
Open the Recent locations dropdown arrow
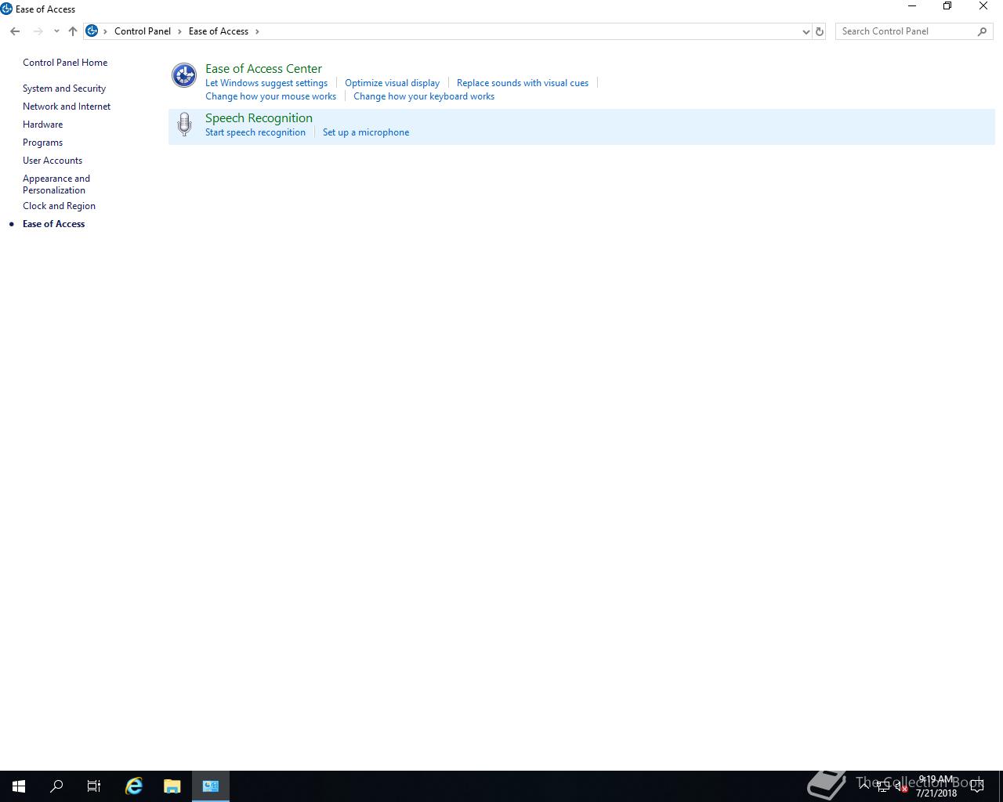56,31
